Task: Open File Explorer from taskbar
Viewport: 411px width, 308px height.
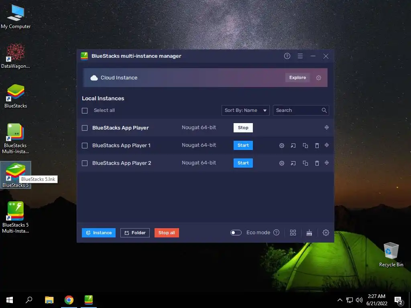Action: 49,300
